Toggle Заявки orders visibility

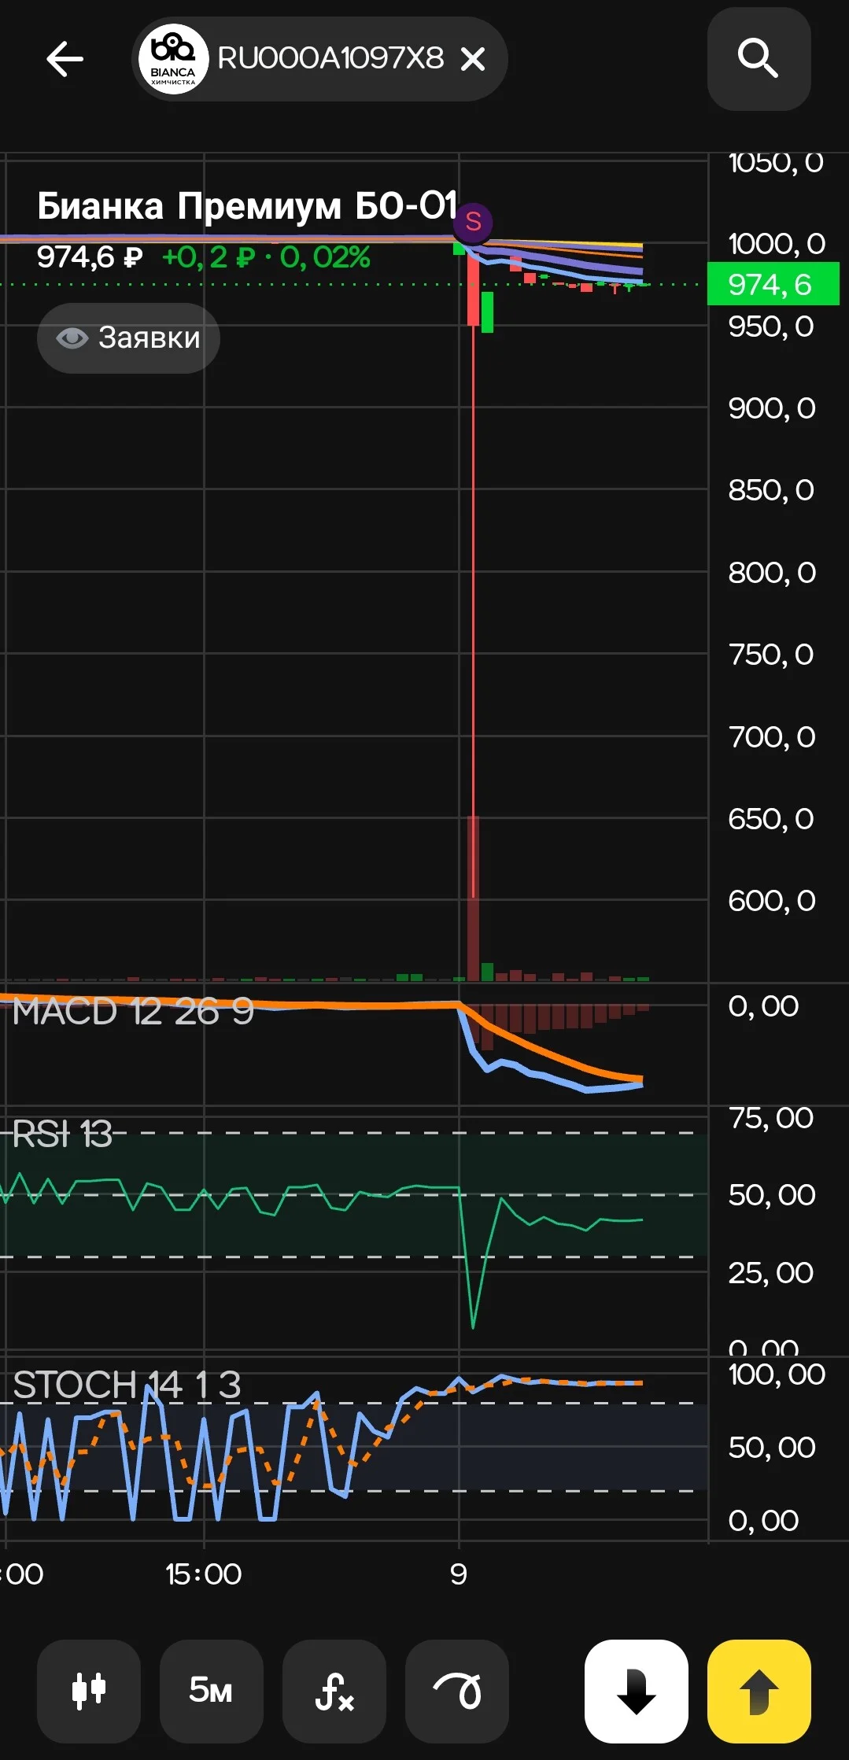pos(128,338)
